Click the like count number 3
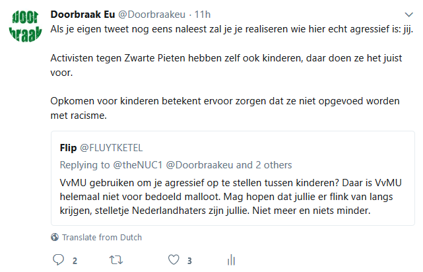 point(189,261)
